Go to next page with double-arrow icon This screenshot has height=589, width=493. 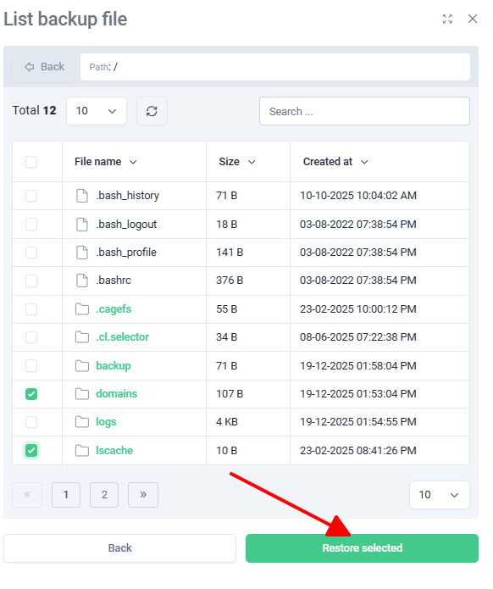click(143, 495)
